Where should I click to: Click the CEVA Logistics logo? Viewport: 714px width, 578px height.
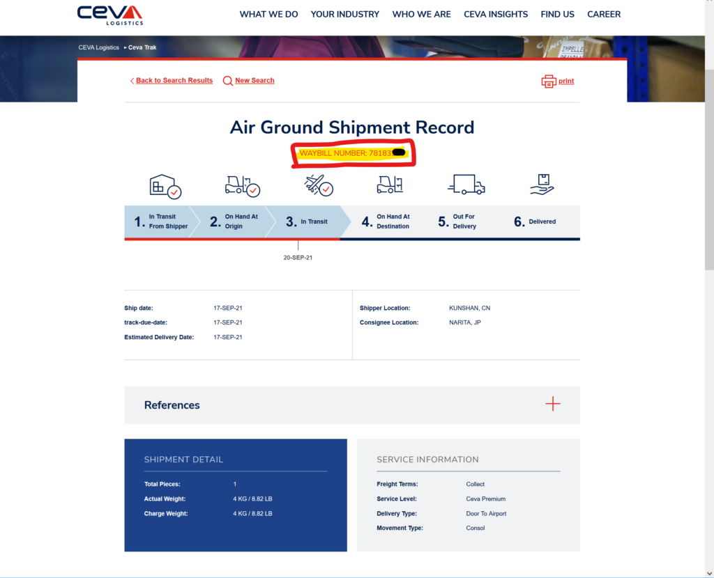click(109, 15)
